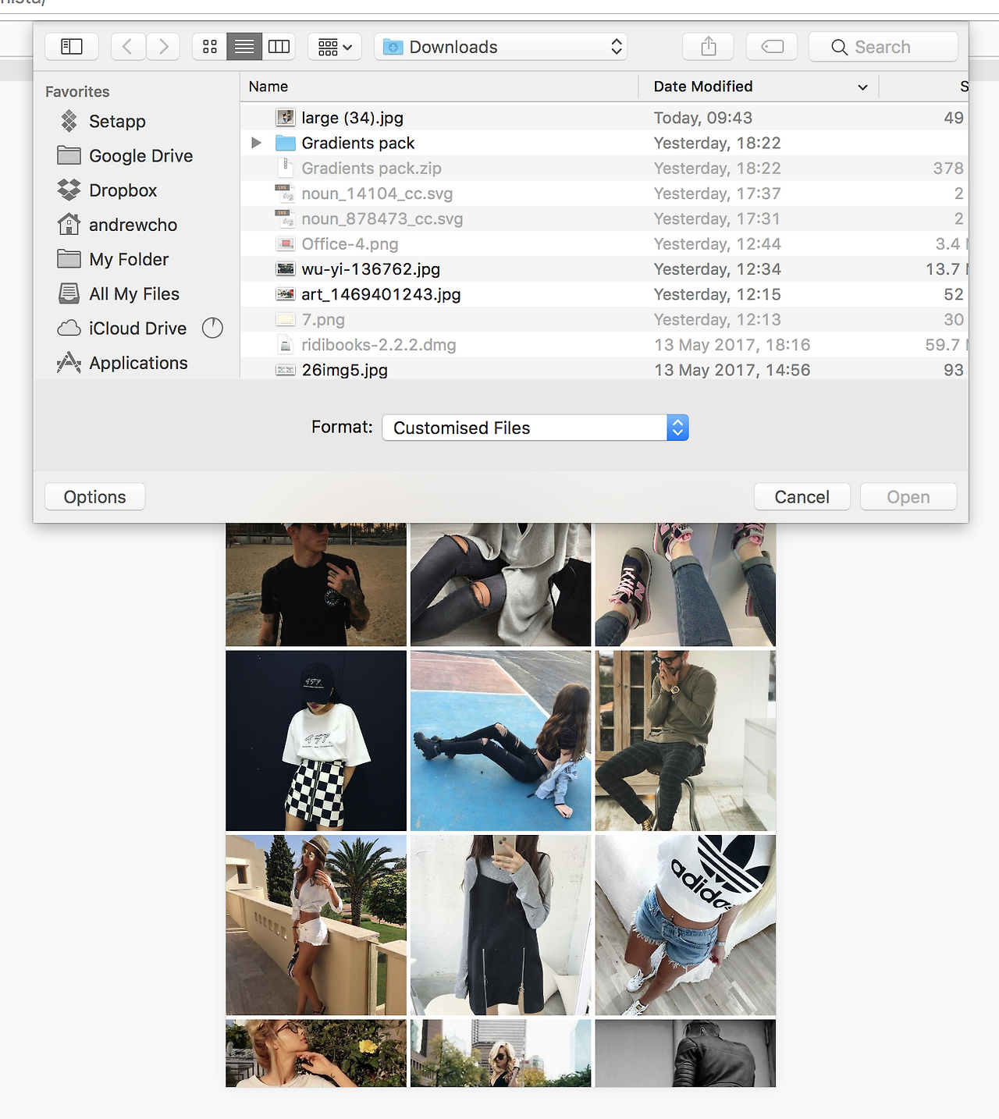Screen dimensions: 999x1119
Task: Click the Tags toolbar icon
Action: click(x=772, y=47)
